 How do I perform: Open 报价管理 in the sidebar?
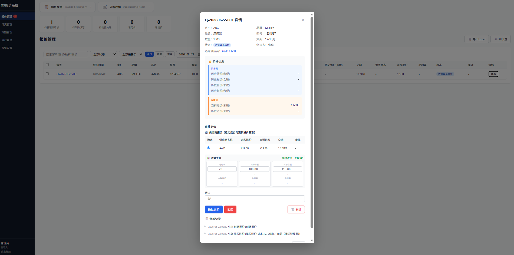(x=17, y=16)
